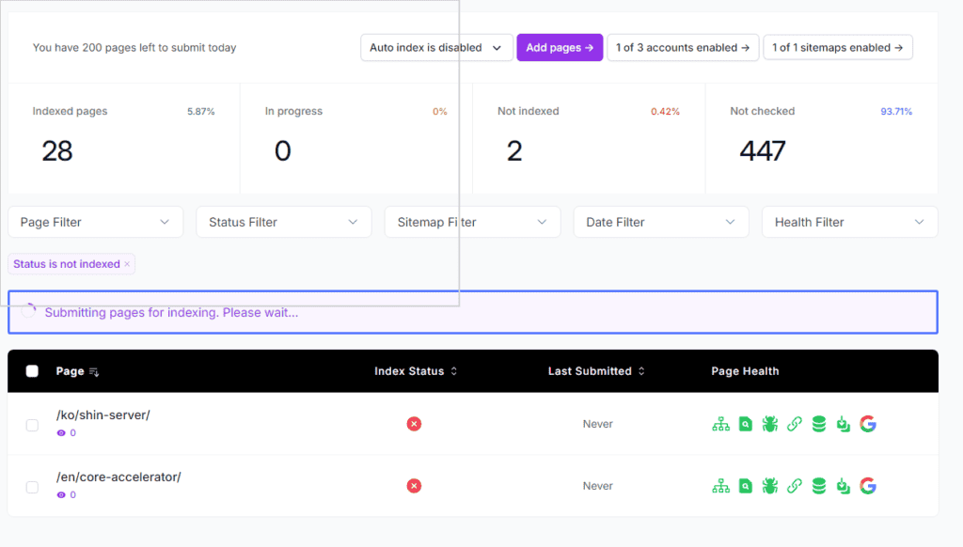Open the Sitemap Filter dropdown
Viewport: 963px width, 547px height.
[472, 222]
